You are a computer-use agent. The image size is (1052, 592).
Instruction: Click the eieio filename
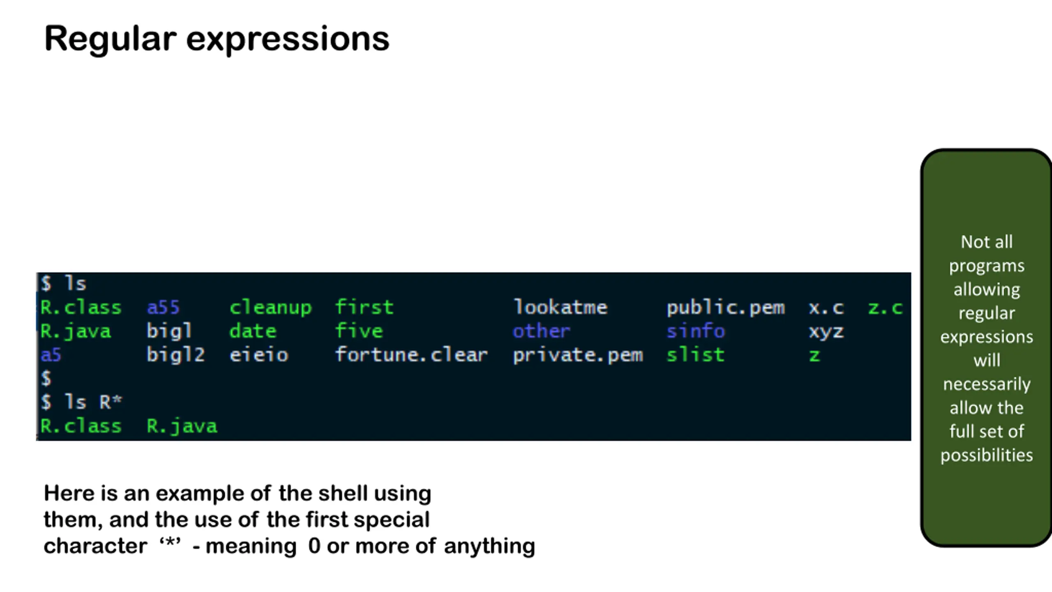pyautogui.click(x=259, y=355)
